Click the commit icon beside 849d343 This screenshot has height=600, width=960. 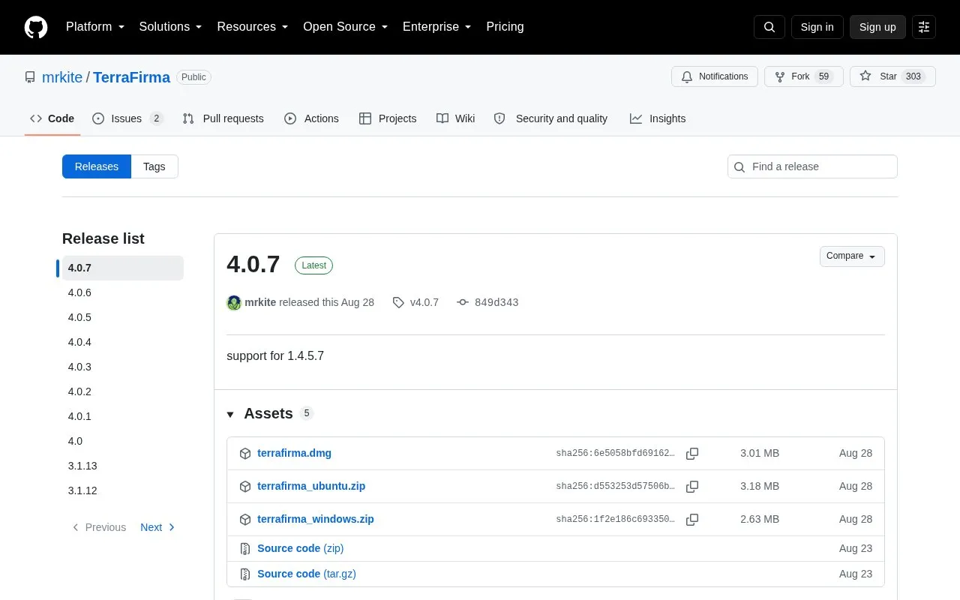point(463,302)
